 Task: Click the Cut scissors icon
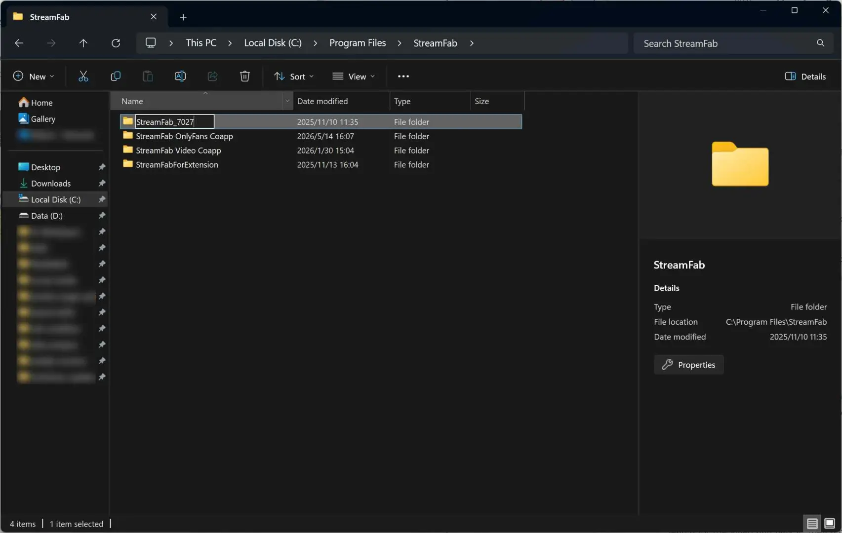tap(83, 76)
